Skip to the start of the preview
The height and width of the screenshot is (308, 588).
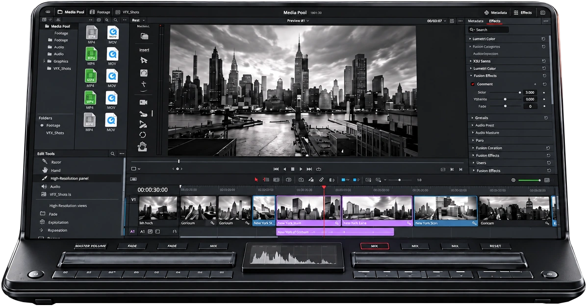(276, 169)
